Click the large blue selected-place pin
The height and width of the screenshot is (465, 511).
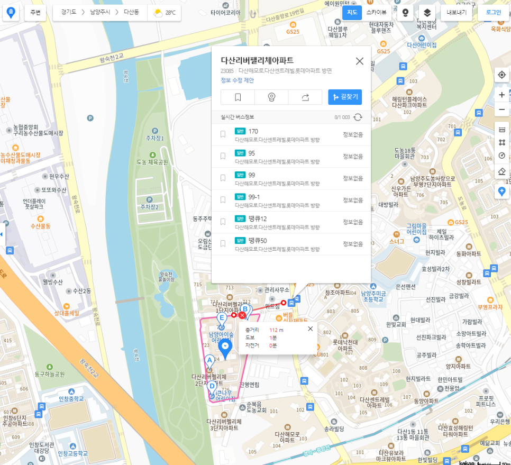pos(225,349)
